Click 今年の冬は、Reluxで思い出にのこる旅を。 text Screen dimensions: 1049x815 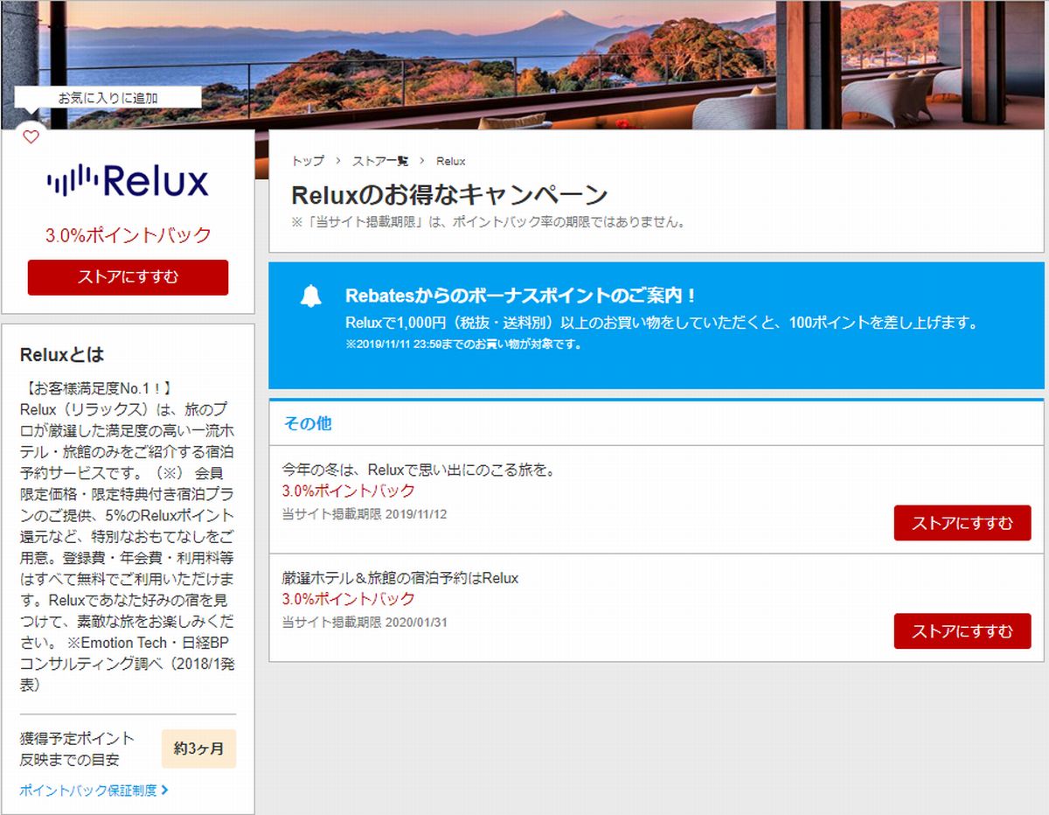tap(420, 470)
